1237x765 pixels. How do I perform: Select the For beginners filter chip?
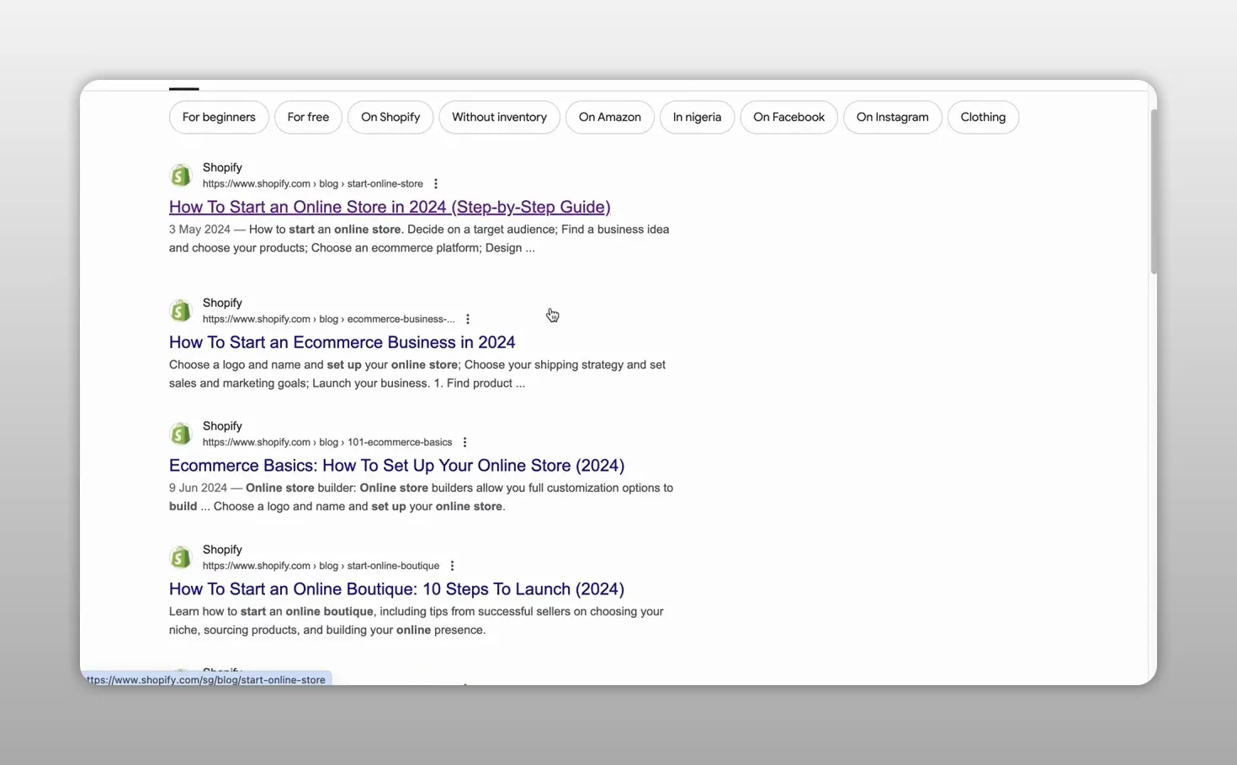click(x=219, y=117)
